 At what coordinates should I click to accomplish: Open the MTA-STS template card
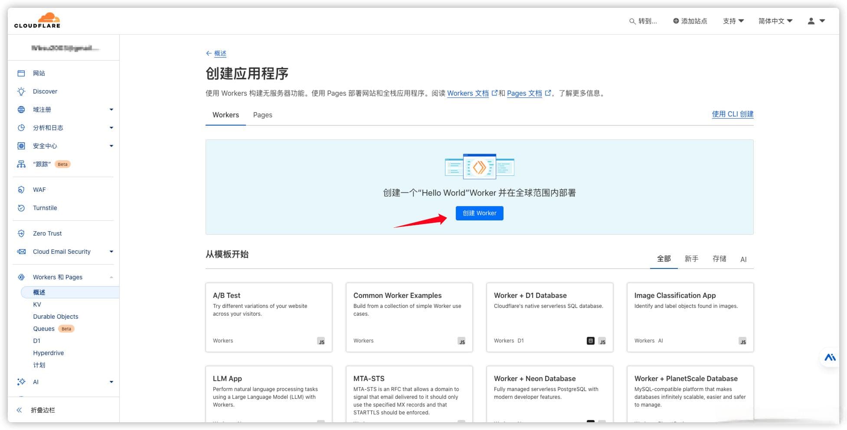pyautogui.click(x=409, y=394)
